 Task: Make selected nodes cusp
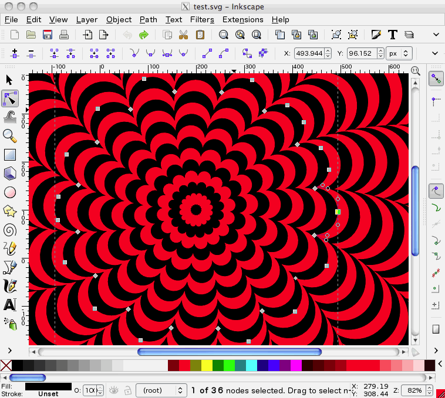[x=134, y=53]
